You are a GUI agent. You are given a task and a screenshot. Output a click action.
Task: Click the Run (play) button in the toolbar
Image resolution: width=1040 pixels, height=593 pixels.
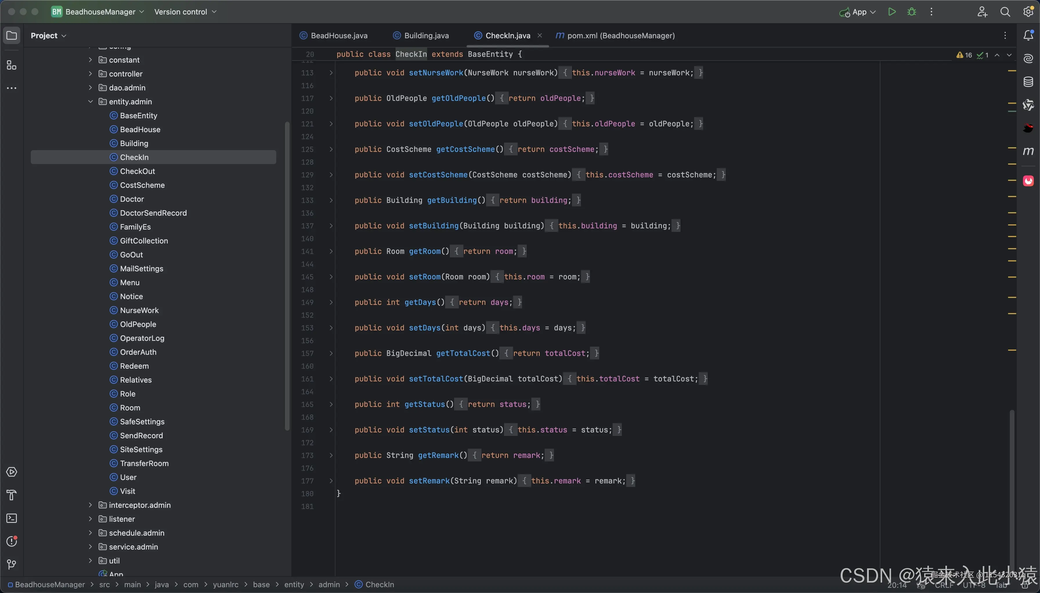coord(892,12)
